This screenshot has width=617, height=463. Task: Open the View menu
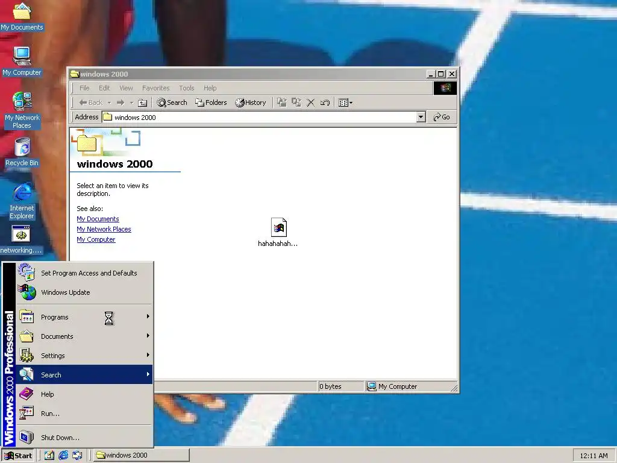click(126, 88)
